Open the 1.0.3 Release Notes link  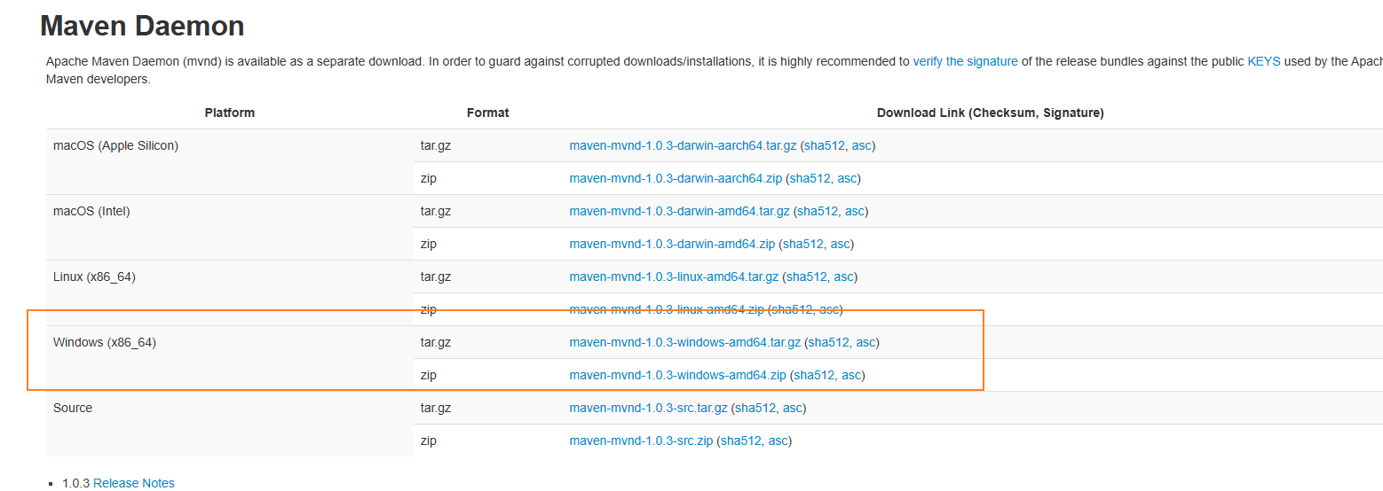pos(134,483)
